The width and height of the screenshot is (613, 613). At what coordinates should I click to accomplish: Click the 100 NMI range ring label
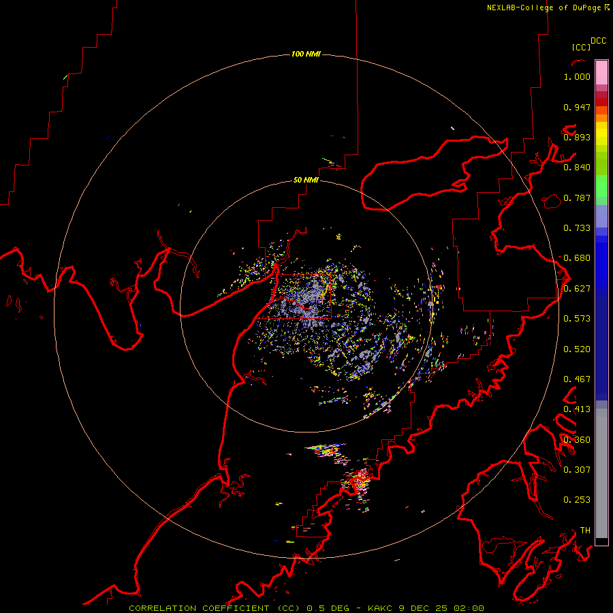tap(306, 54)
